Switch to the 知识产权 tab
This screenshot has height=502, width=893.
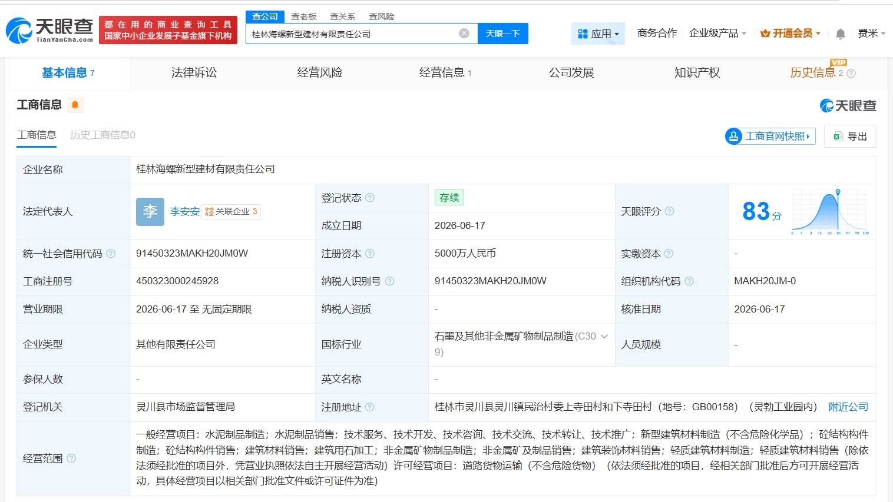[697, 73]
